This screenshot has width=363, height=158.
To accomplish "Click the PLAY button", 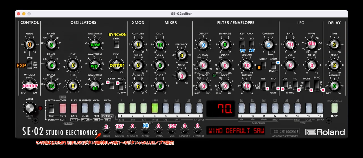I will click(x=74, y=108).
